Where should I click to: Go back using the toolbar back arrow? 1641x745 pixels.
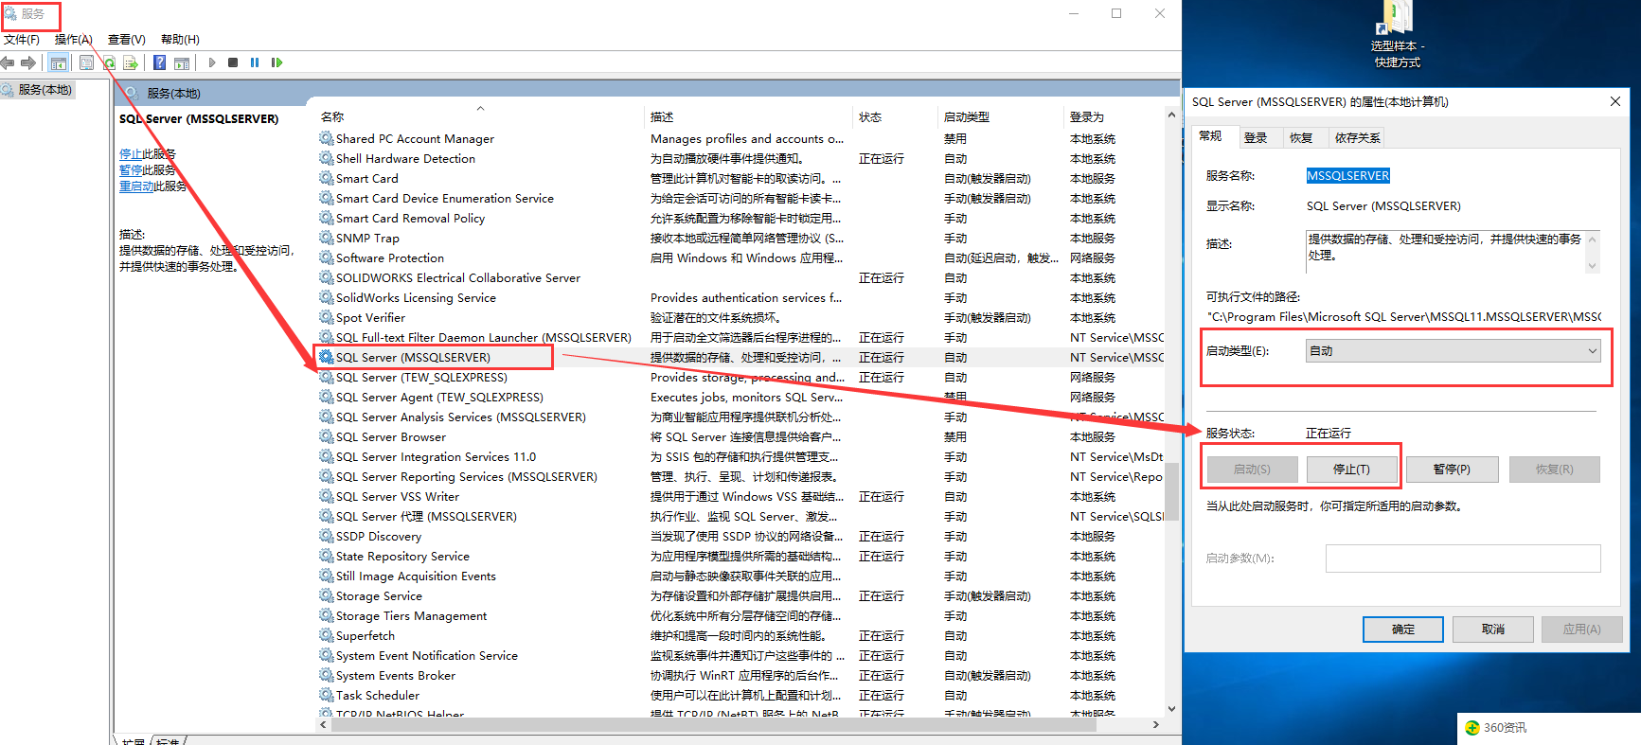8,62
